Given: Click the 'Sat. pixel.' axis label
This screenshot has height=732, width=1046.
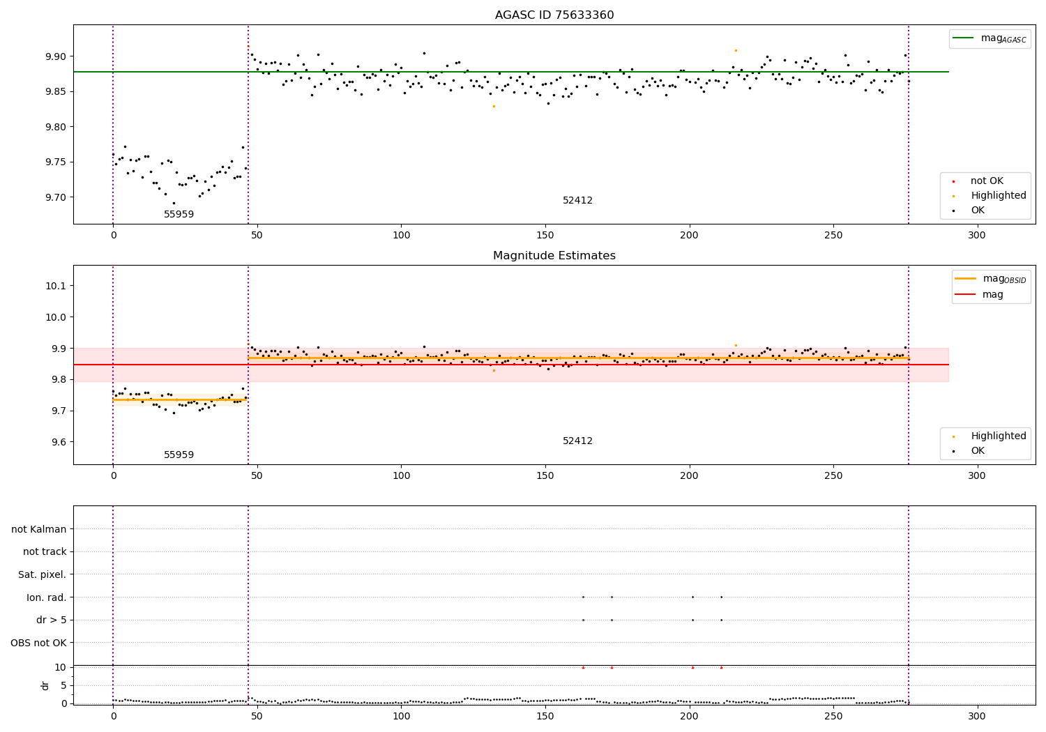Looking at the screenshot, I should pos(43,575).
